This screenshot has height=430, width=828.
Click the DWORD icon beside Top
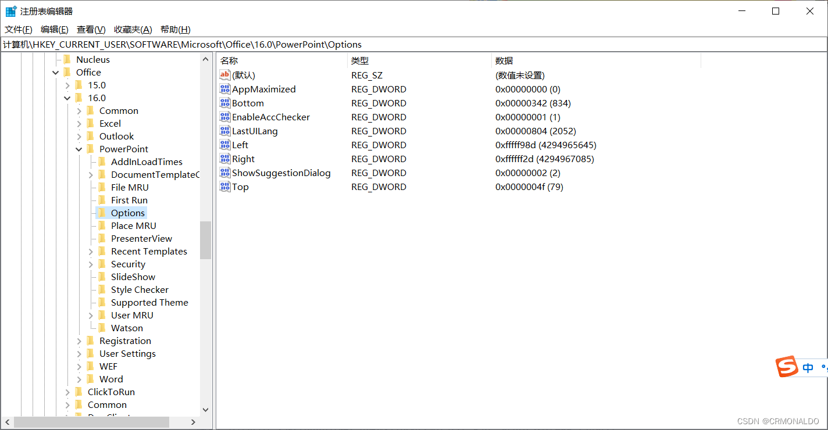tap(225, 187)
